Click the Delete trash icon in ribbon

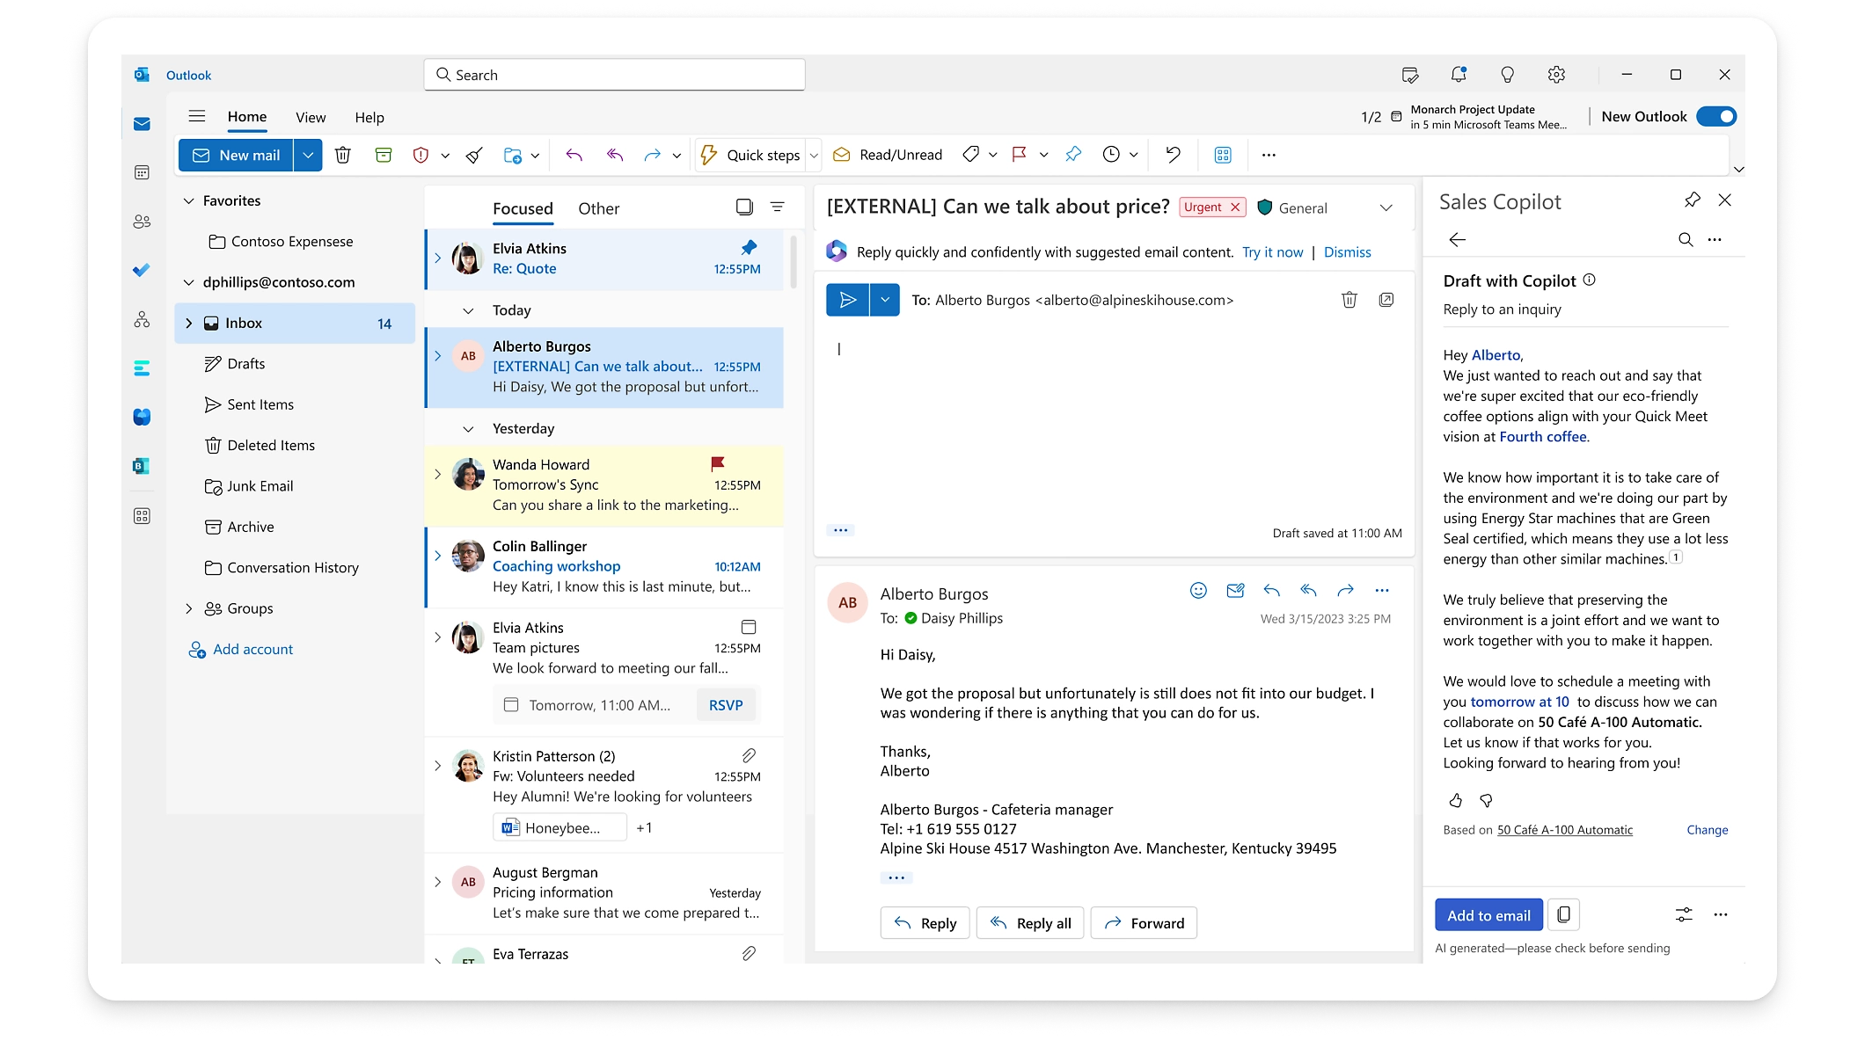343,155
